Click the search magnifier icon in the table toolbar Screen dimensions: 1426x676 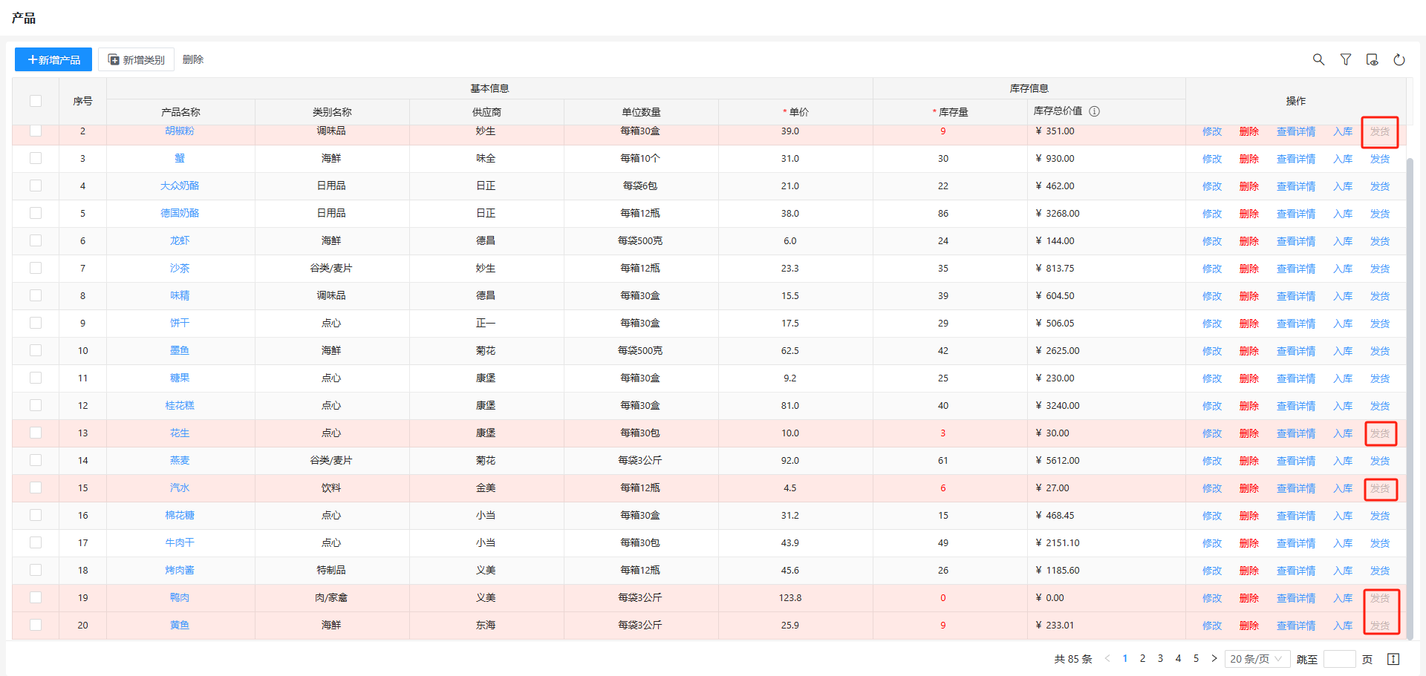1318,59
